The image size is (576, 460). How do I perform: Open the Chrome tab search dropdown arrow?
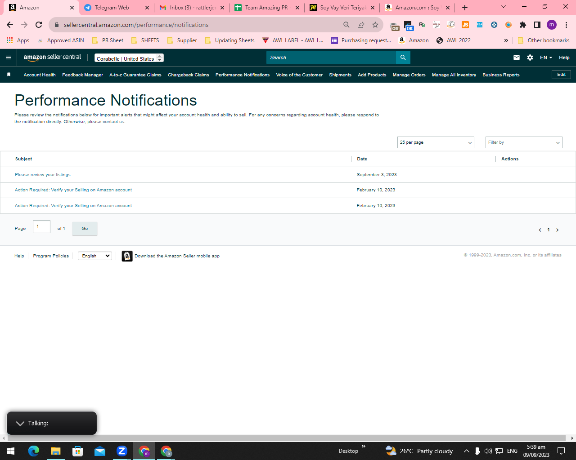coord(504,7)
